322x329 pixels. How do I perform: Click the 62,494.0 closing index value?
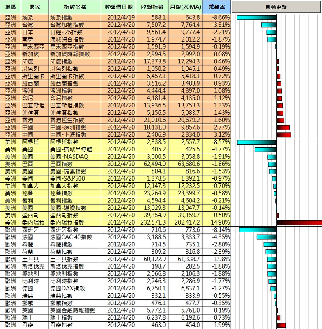[152, 164]
